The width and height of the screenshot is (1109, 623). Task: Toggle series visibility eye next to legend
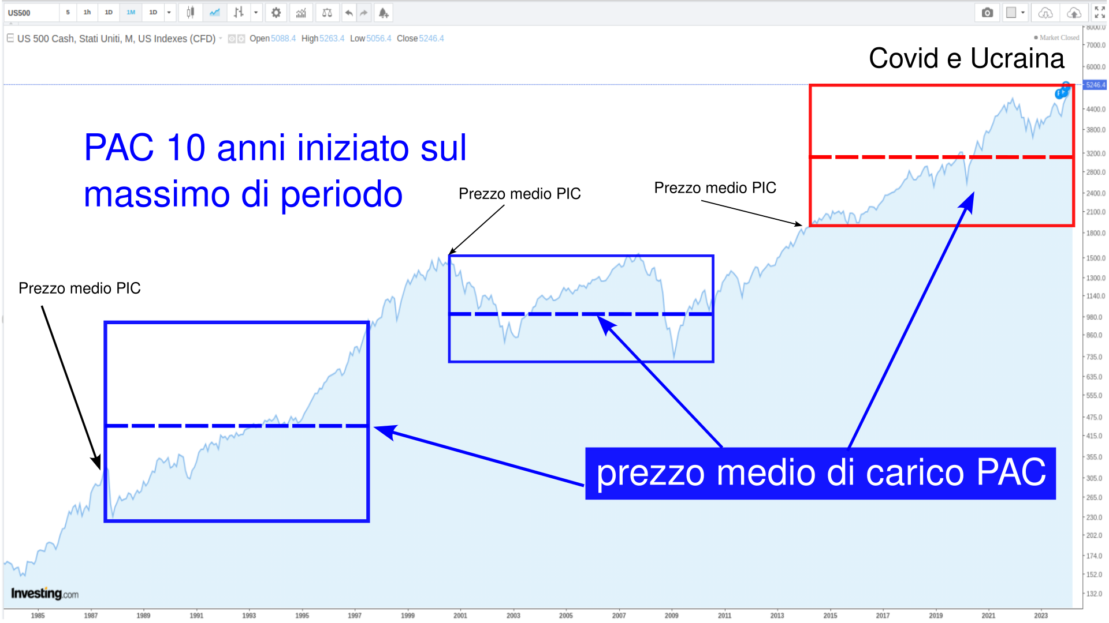(232, 39)
